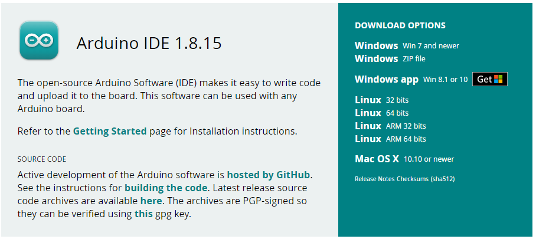The image size is (536, 239).
Task: Download the Windows ZIP file
Action: [390, 58]
